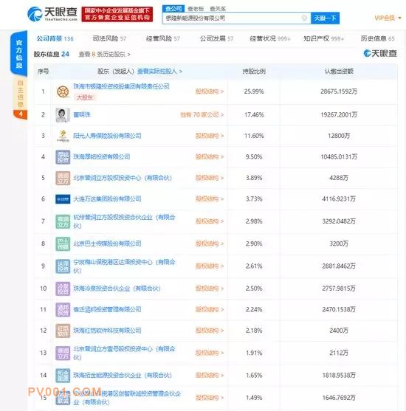The image size is (406, 411).
Task: Expand 股权结构 for 阳光人寿保险
Action: [210, 136]
